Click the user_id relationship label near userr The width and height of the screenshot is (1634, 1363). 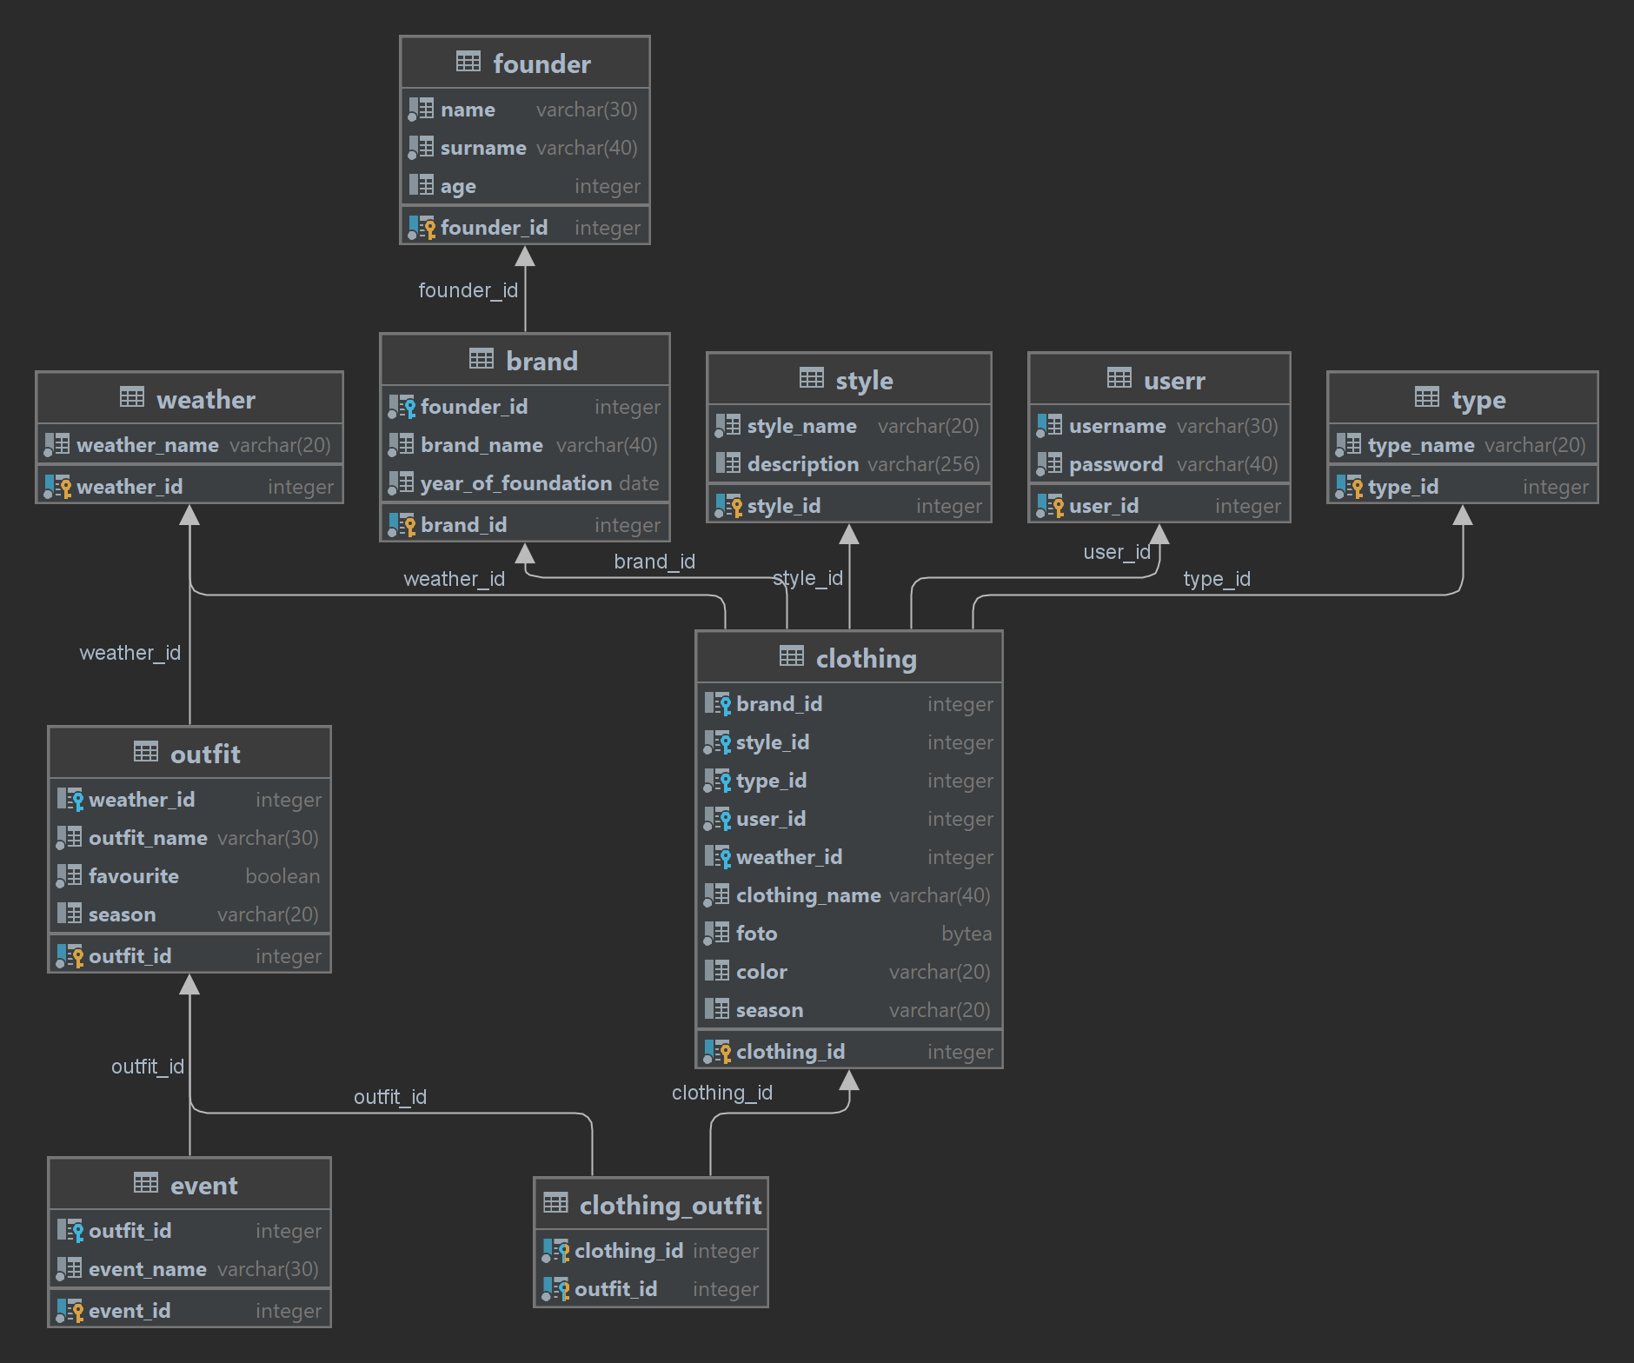(x=1116, y=552)
